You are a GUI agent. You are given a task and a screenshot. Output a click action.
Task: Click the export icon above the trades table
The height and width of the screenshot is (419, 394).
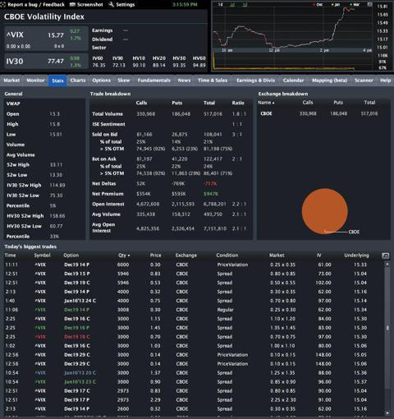point(385,256)
